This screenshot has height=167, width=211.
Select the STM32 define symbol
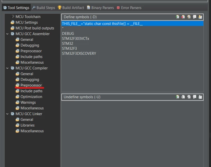68,43
